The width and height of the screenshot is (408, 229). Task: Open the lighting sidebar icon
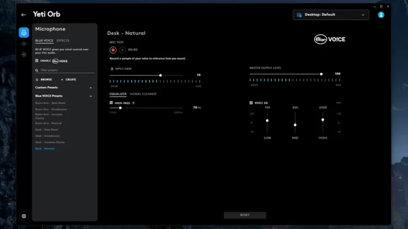pos(24,55)
